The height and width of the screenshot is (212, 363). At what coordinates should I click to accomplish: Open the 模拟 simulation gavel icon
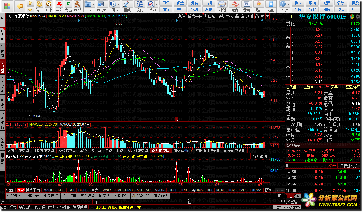pyautogui.click(x=78, y=4)
